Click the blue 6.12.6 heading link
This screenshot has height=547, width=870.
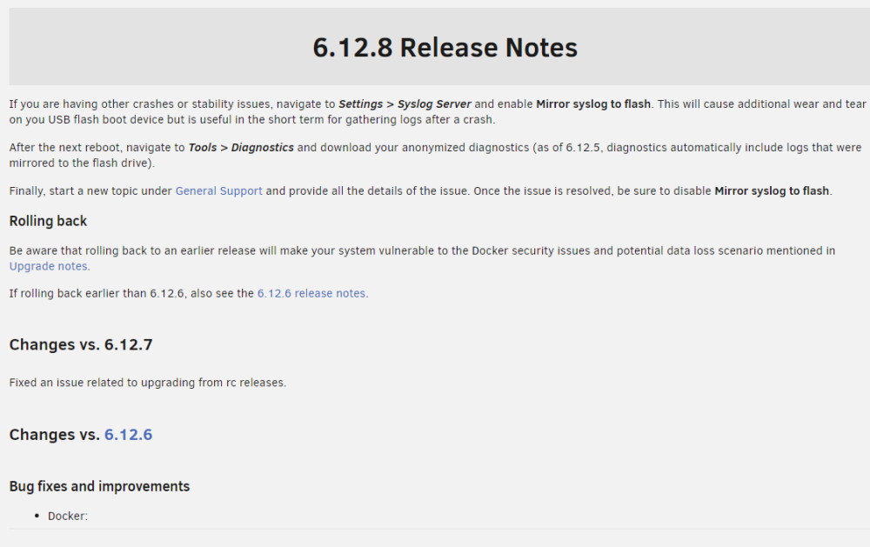pos(128,435)
